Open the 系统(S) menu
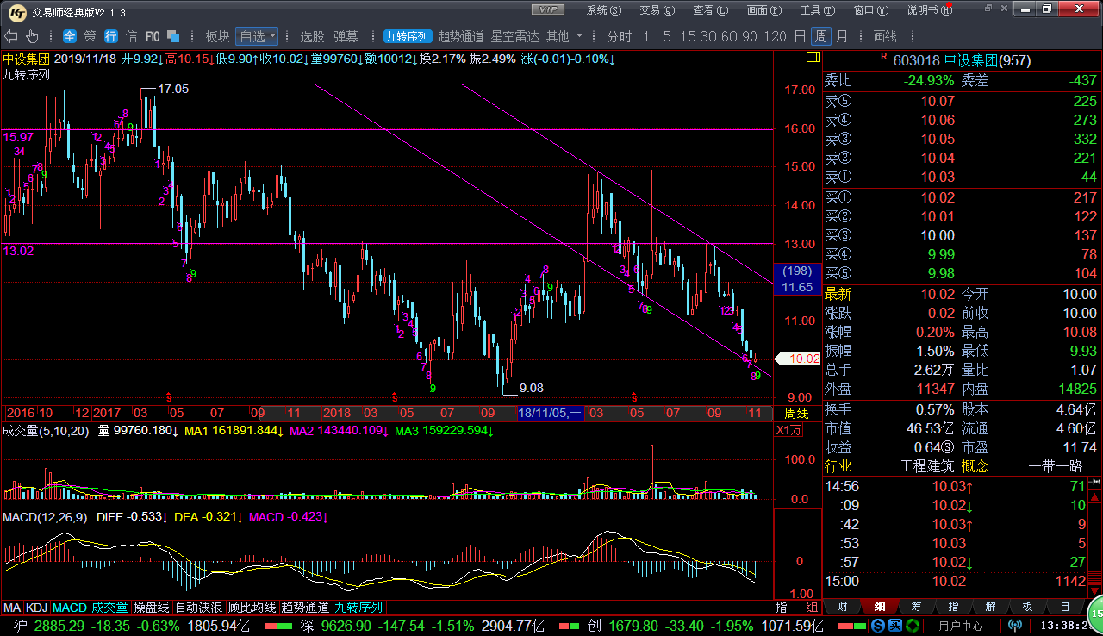Viewport: 1103px width, 636px height. point(603,10)
